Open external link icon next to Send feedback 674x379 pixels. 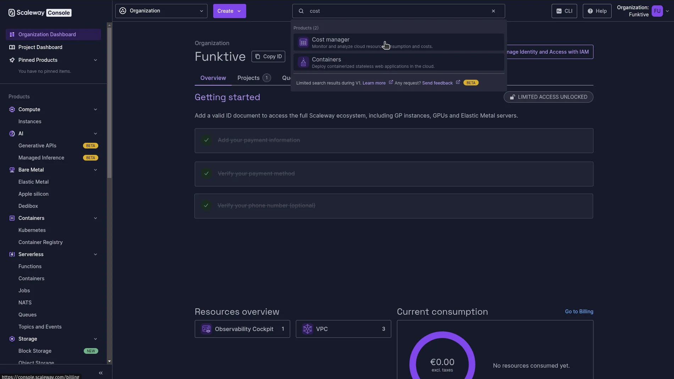click(458, 82)
